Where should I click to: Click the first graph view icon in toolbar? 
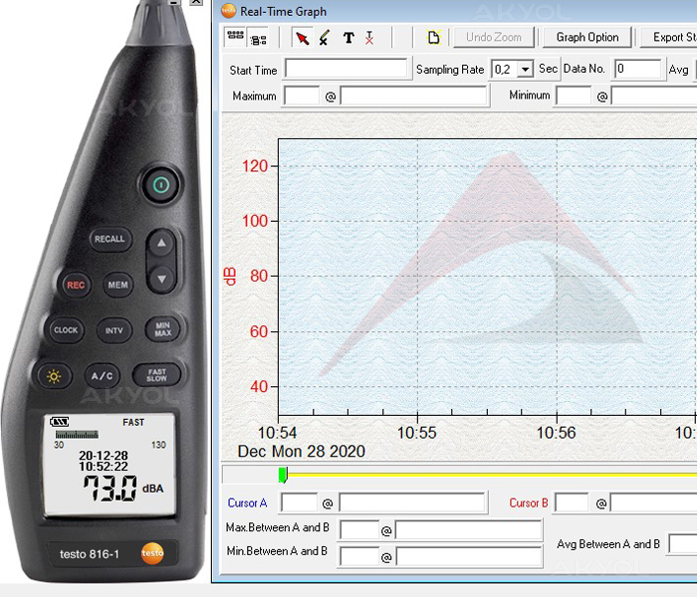click(x=236, y=38)
